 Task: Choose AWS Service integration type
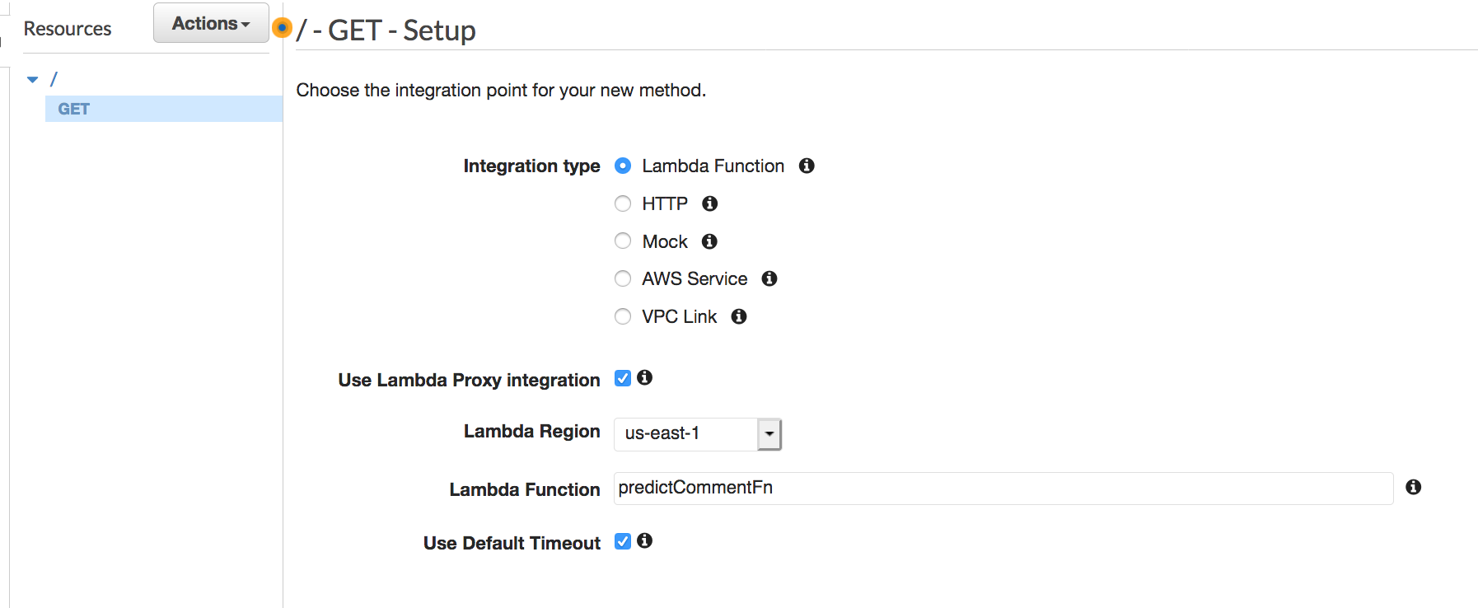[623, 278]
